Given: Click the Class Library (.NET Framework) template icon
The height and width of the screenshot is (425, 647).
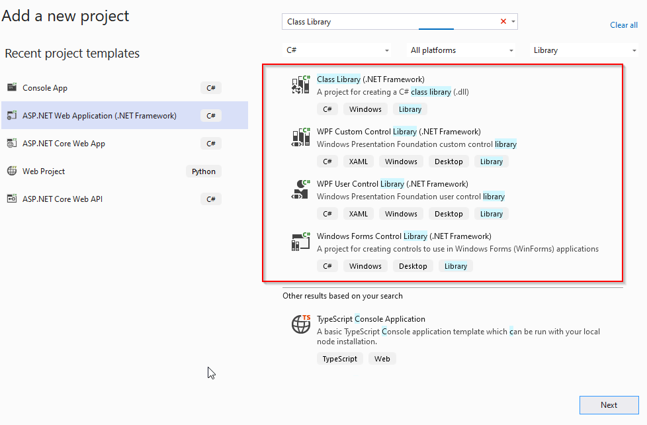Looking at the screenshot, I should (301, 85).
